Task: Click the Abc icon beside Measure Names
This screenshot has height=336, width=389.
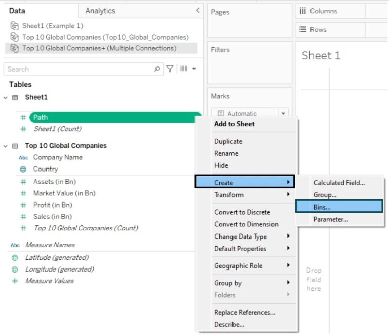Action: 15,245
